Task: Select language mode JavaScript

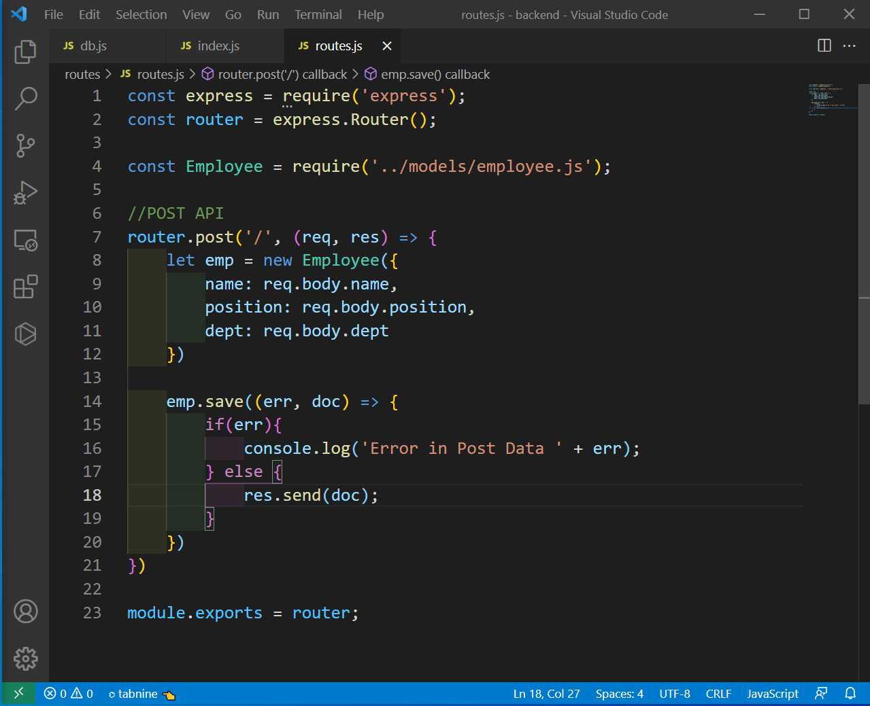Action: [773, 694]
